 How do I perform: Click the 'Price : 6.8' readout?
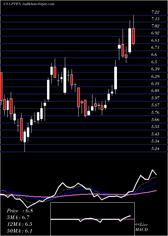tap(19, 211)
